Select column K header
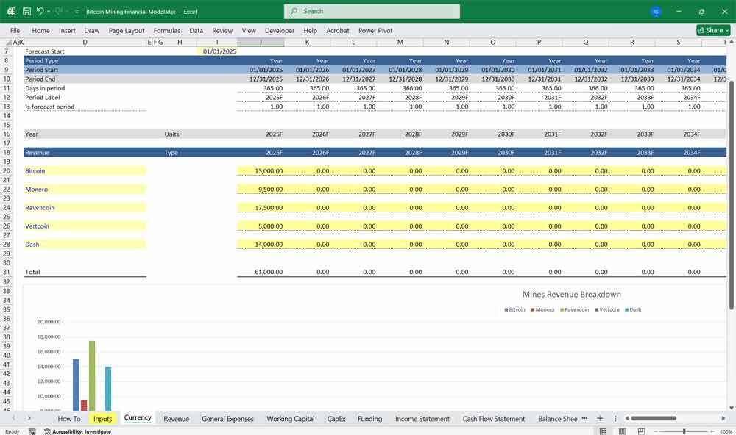Viewport: 736px width, 435px height. 307,42
